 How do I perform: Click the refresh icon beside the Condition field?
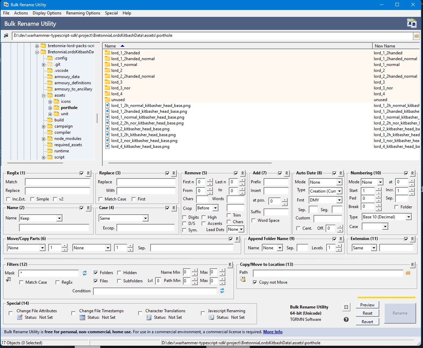(x=222, y=291)
